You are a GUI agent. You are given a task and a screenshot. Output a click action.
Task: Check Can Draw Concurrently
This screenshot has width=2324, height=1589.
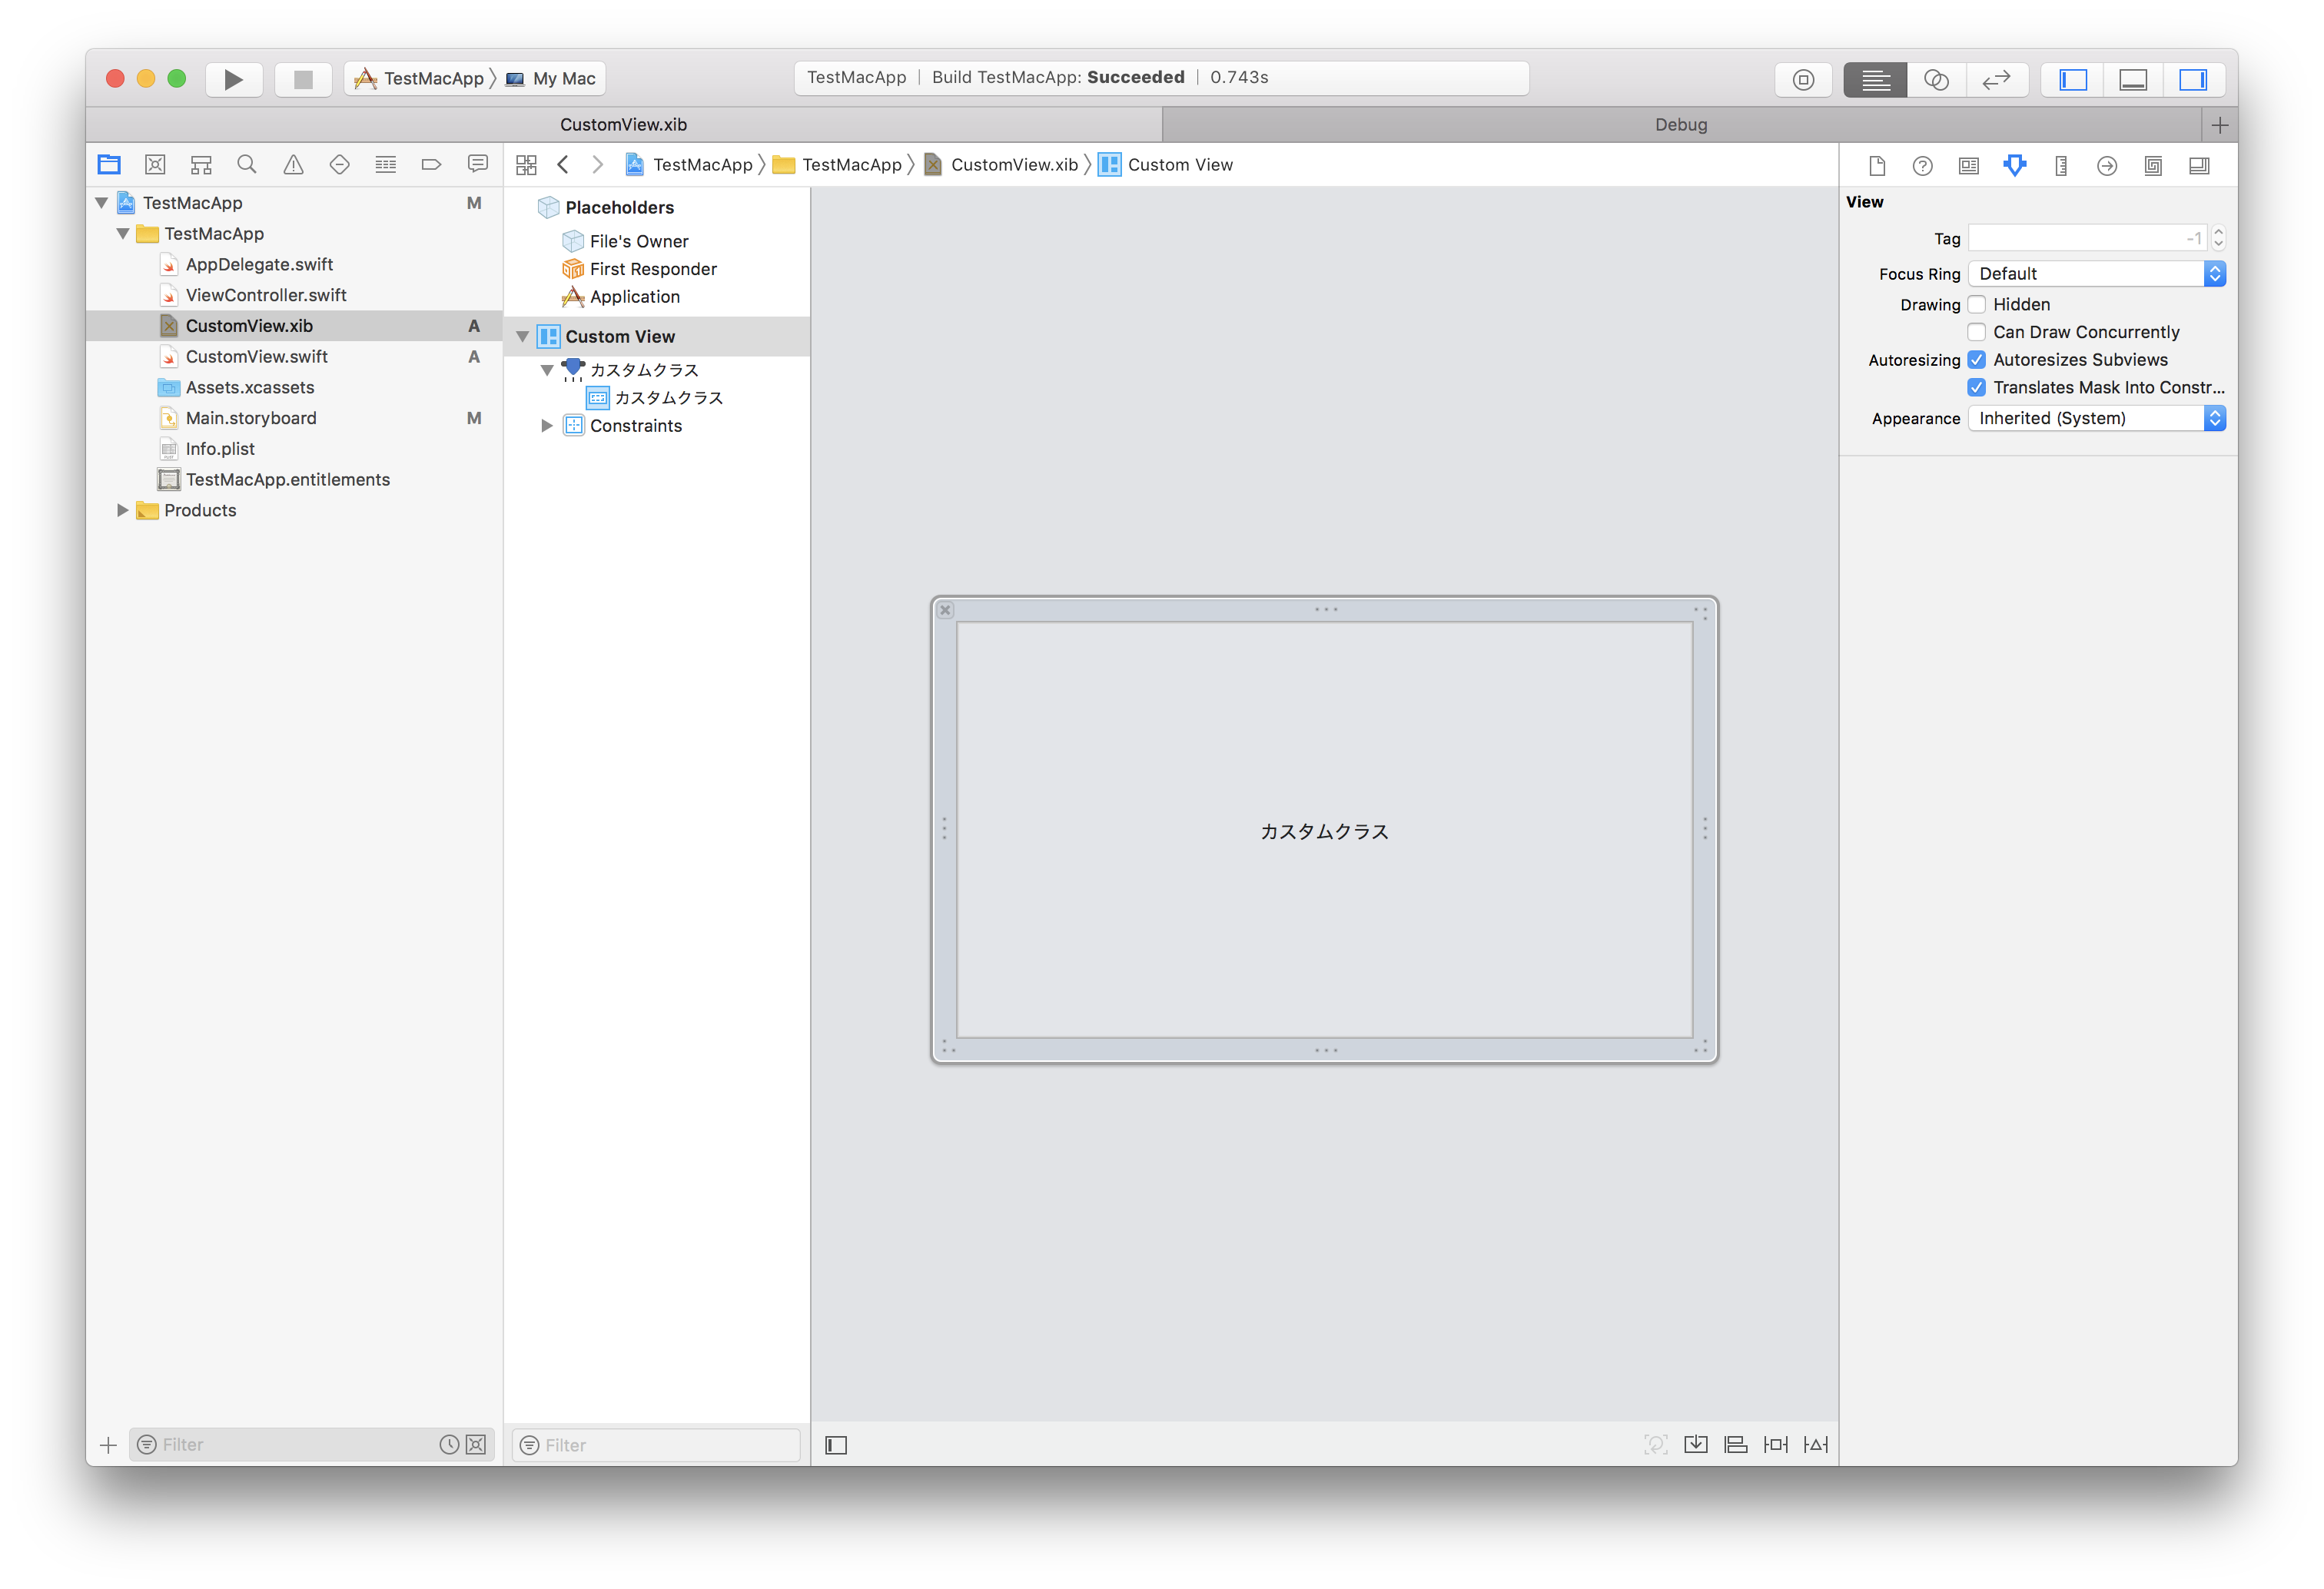(x=1976, y=332)
